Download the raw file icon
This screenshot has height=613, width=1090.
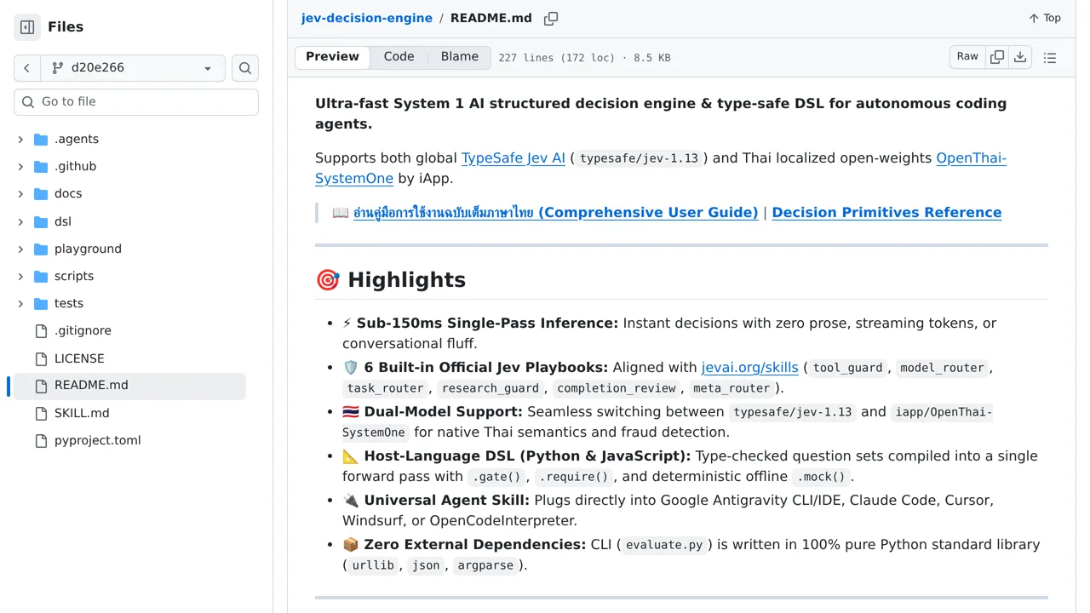pyautogui.click(x=1020, y=57)
